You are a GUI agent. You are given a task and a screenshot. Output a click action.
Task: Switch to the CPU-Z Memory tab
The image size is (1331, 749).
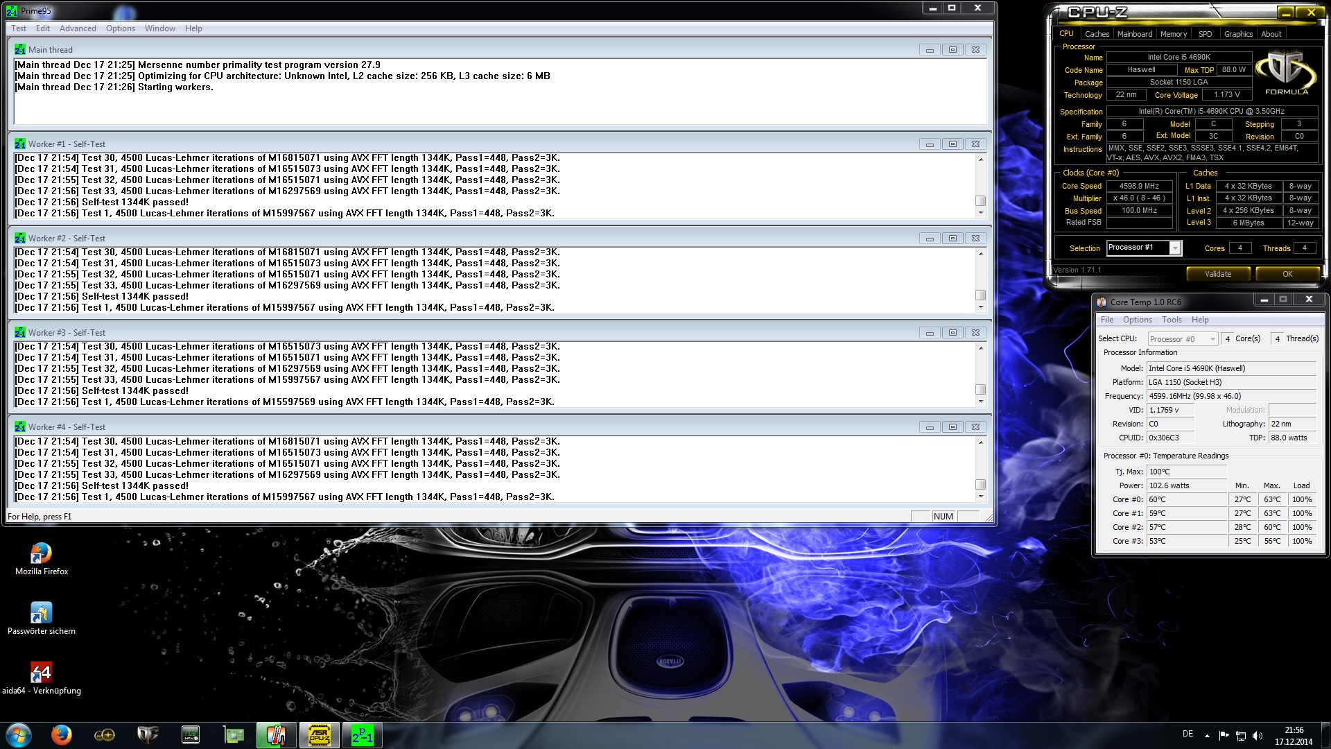point(1174,33)
